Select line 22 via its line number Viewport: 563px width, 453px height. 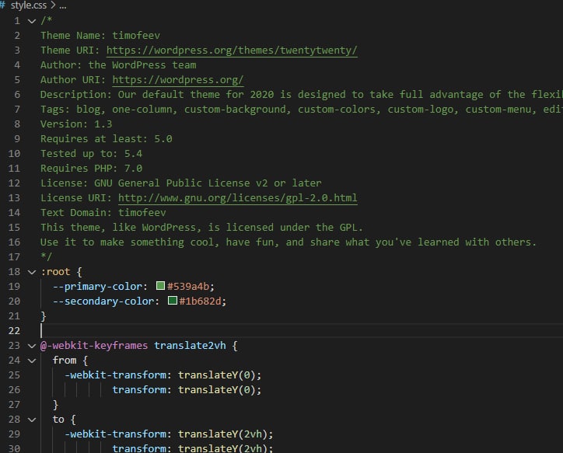(16, 331)
